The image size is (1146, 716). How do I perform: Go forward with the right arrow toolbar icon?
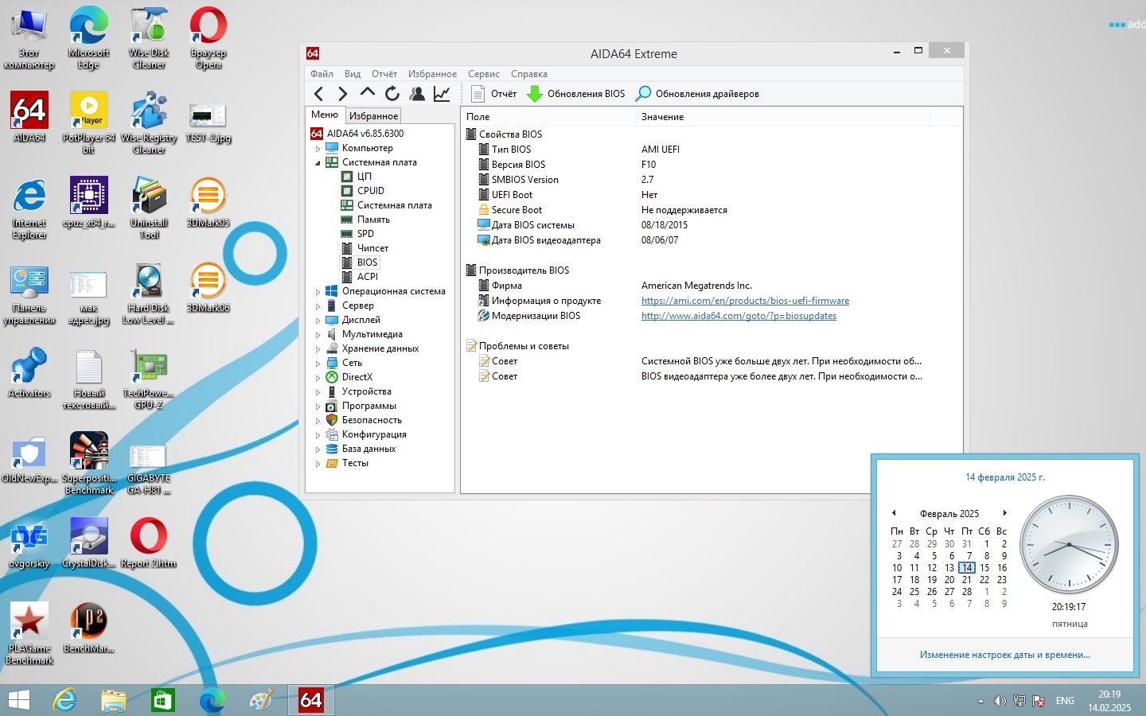pyautogui.click(x=343, y=94)
